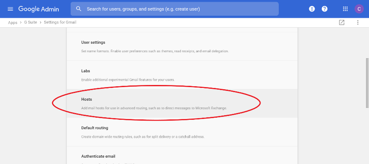Go to Apps breadcrumb
This screenshot has height=164, width=369.
point(13,23)
